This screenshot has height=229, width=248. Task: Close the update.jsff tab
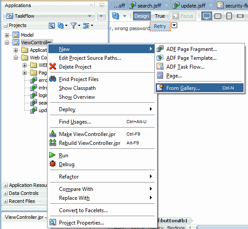point(211,5)
